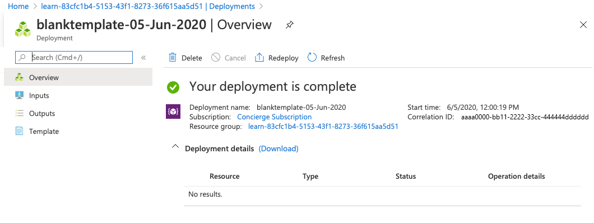Click the blanktemplate-05-Jun-2020 | Overview title
Screen dimensions: 594x223
(154, 25)
